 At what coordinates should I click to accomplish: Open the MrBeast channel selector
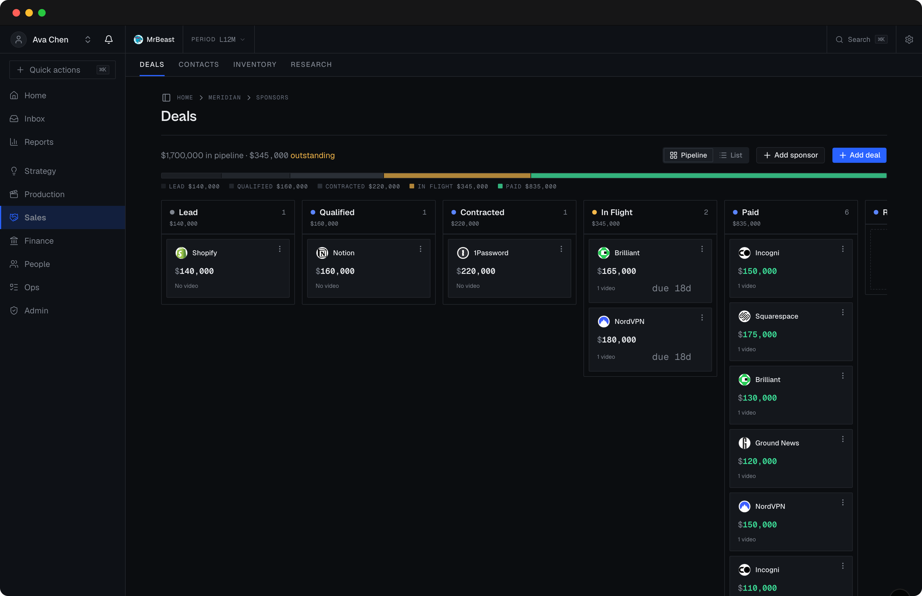click(154, 40)
